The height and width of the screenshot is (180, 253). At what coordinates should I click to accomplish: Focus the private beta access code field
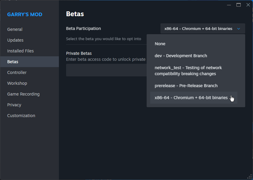(106, 70)
